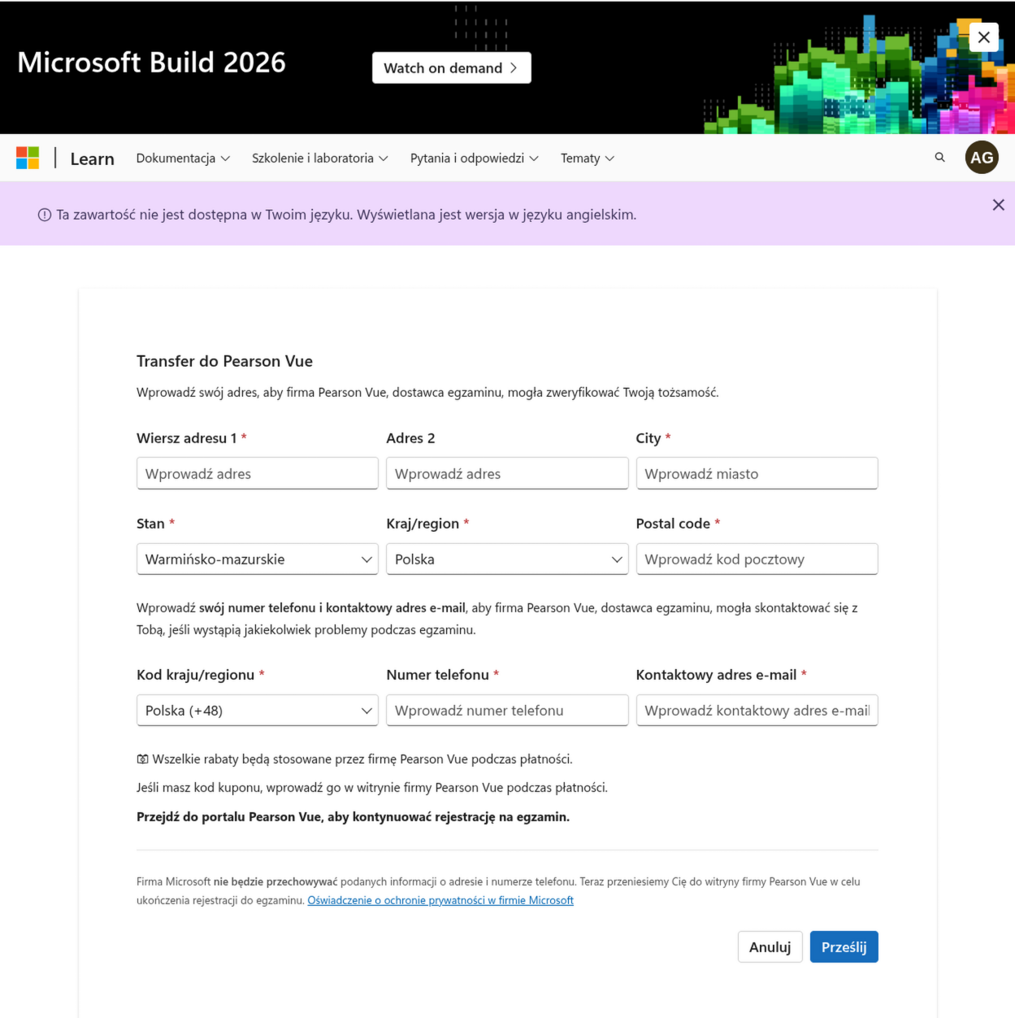Open search with the magnifier icon
The image size is (1015, 1018).
point(940,158)
